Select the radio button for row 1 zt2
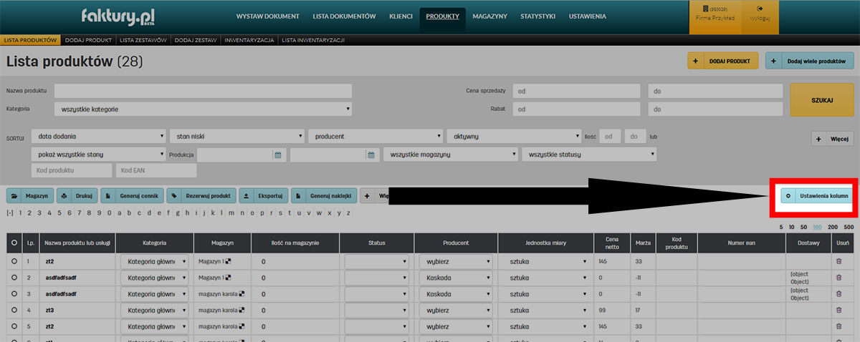Viewport: 860px width, 342px height. [14, 262]
